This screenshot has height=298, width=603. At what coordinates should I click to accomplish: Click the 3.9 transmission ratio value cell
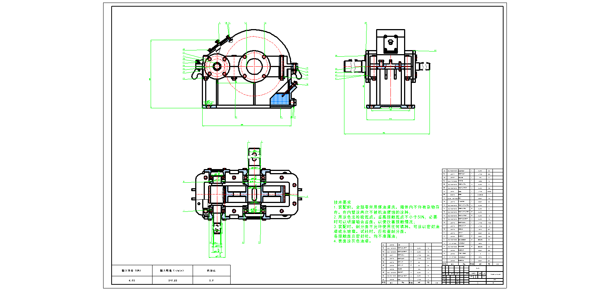(211, 280)
